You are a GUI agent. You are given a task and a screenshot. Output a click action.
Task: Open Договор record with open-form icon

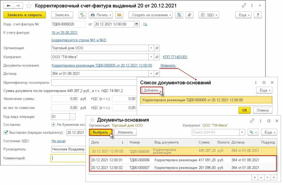click(157, 74)
